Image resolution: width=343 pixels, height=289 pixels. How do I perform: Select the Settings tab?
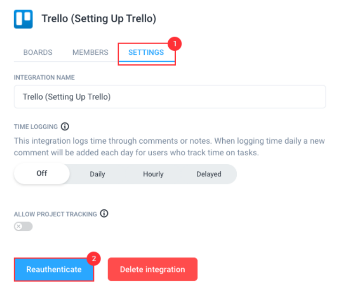click(x=146, y=53)
